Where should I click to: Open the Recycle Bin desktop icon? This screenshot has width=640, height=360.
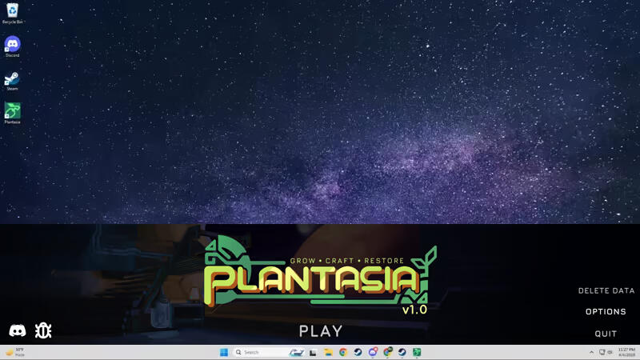coord(13,13)
